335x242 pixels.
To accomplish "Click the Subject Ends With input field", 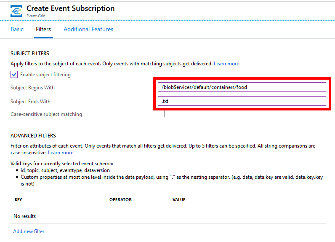I will coord(242,101).
